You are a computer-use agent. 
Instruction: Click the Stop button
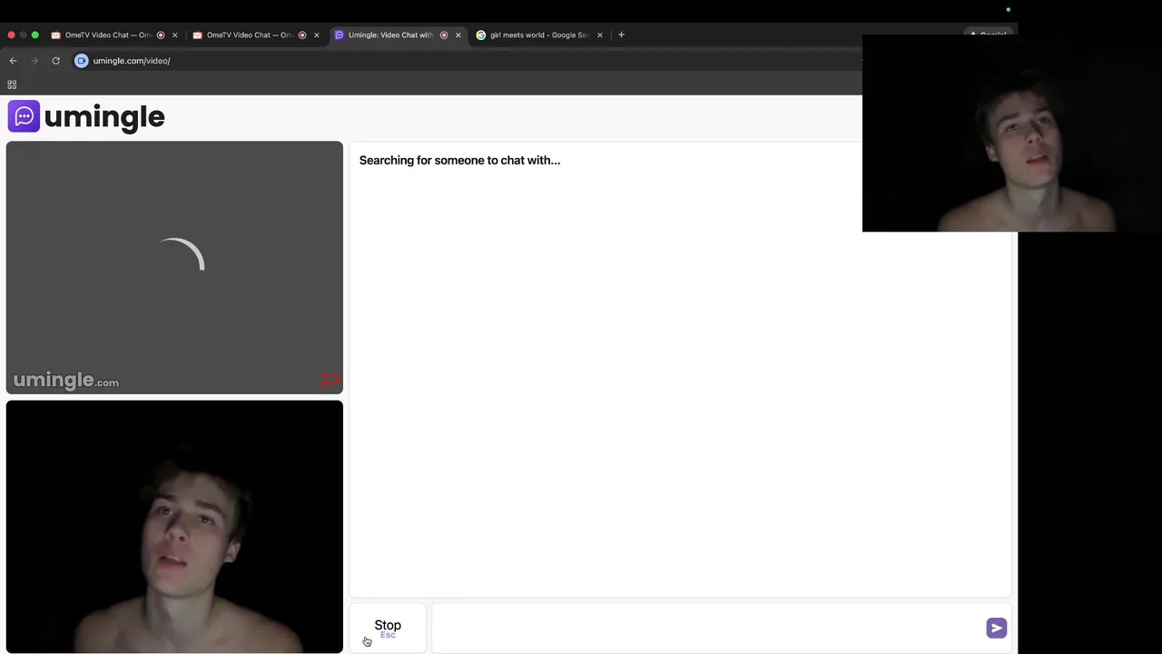(x=388, y=628)
